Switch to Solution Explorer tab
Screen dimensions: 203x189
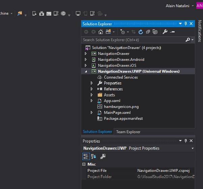pos(97,132)
